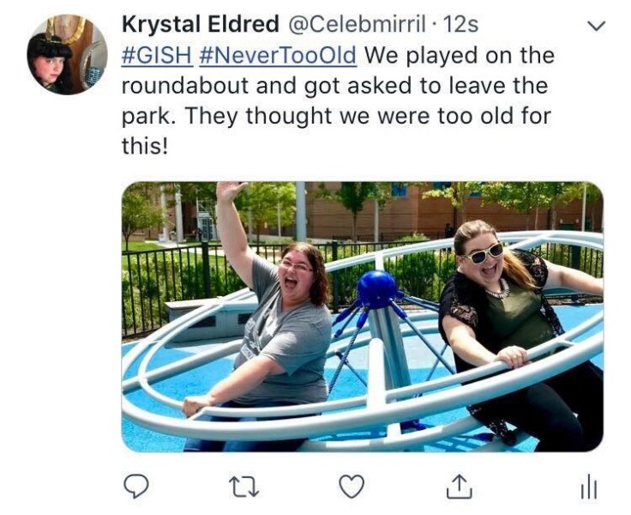Open the tweet's 'roundabout' text line

[x=335, y=86]
